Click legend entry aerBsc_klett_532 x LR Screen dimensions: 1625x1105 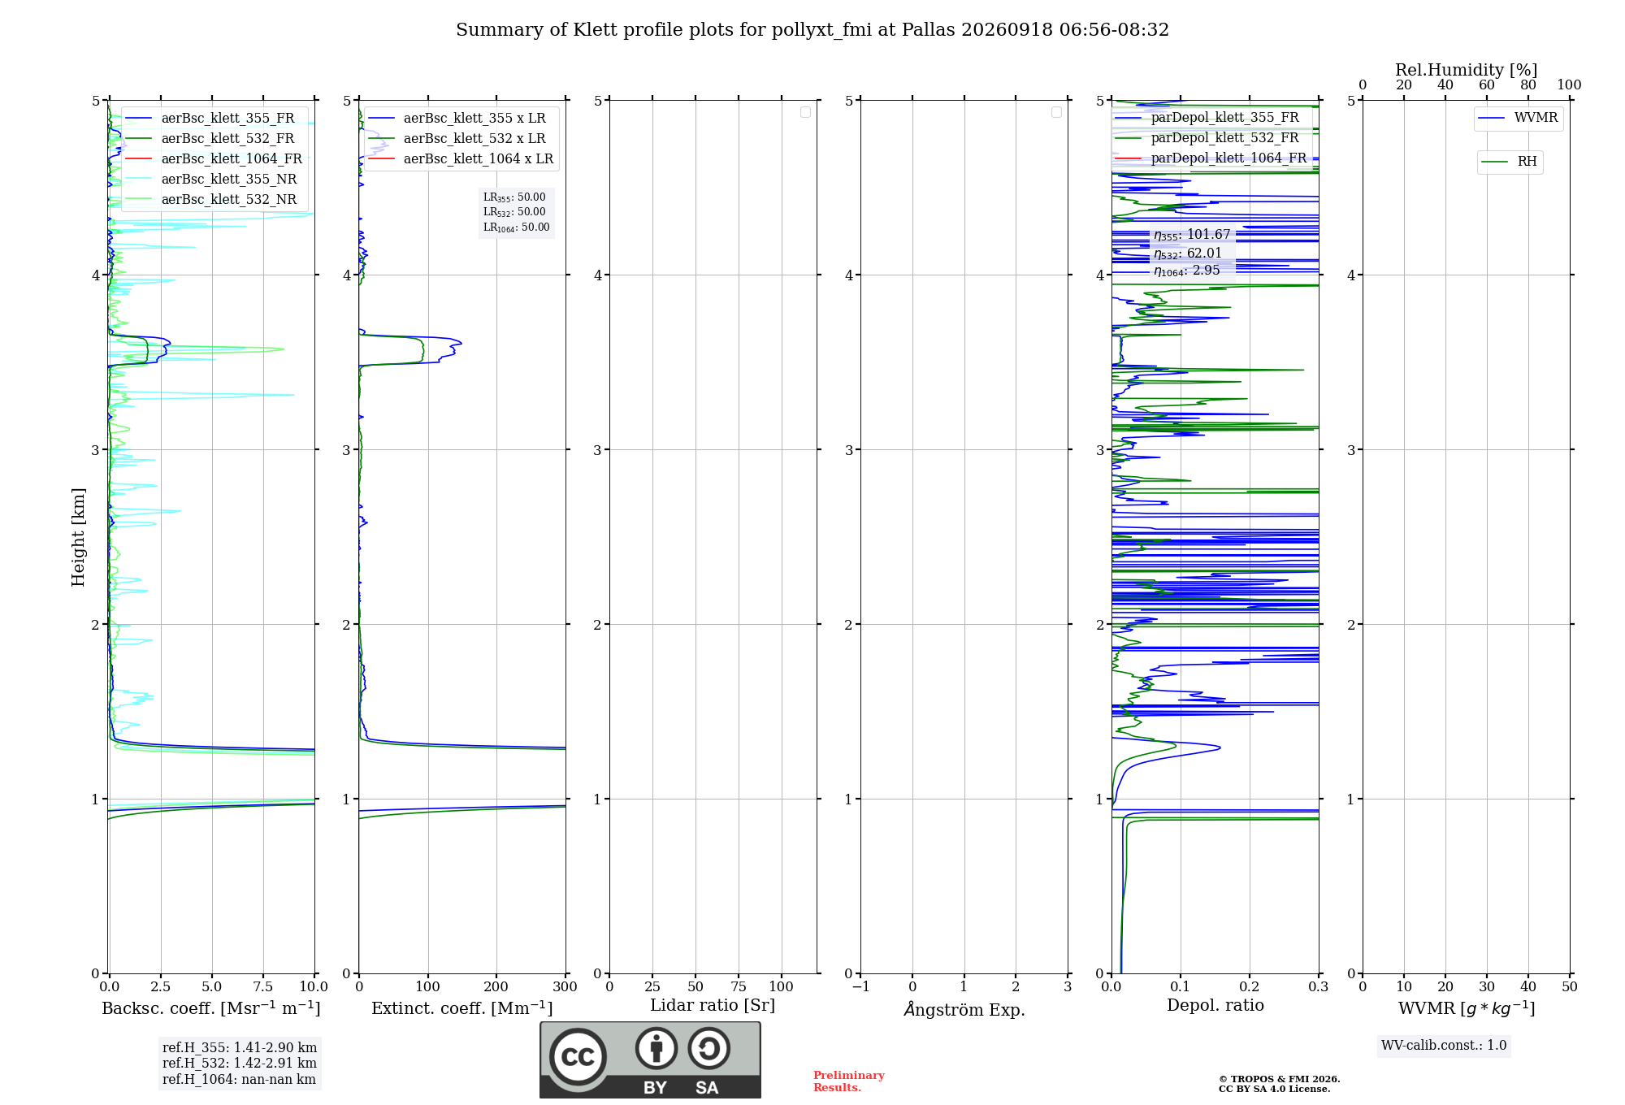pos(461,138)
